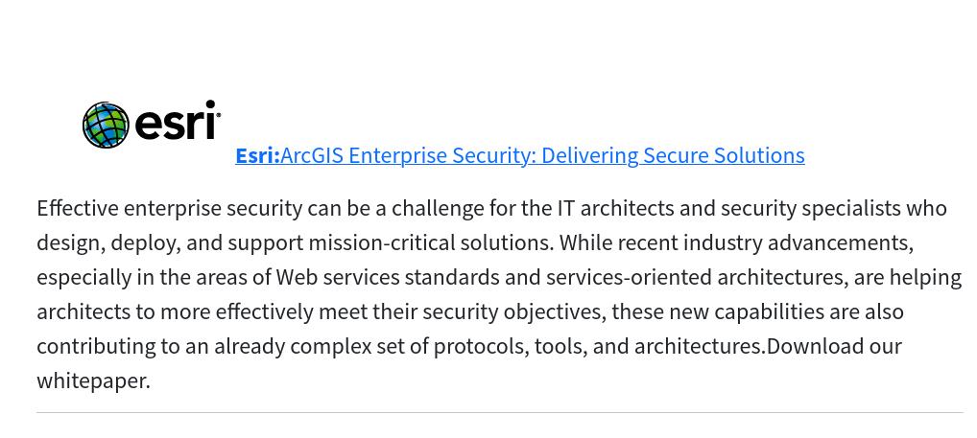The height and width of the screenshot is (438, 977).
Task: Click the word "whitepaper." on the last line
Action: 93,380
